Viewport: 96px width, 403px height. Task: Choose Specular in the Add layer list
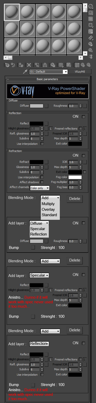click(37, 229)
